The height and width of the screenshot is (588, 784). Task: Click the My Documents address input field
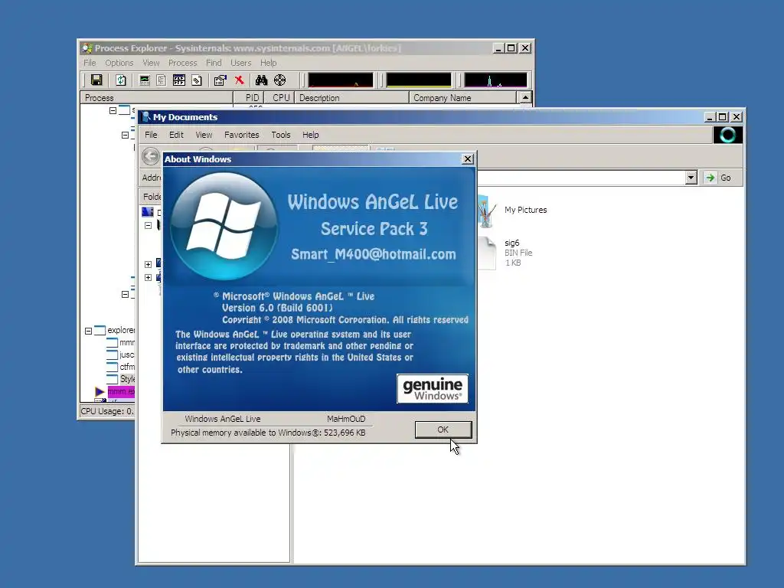click(580, 178)
